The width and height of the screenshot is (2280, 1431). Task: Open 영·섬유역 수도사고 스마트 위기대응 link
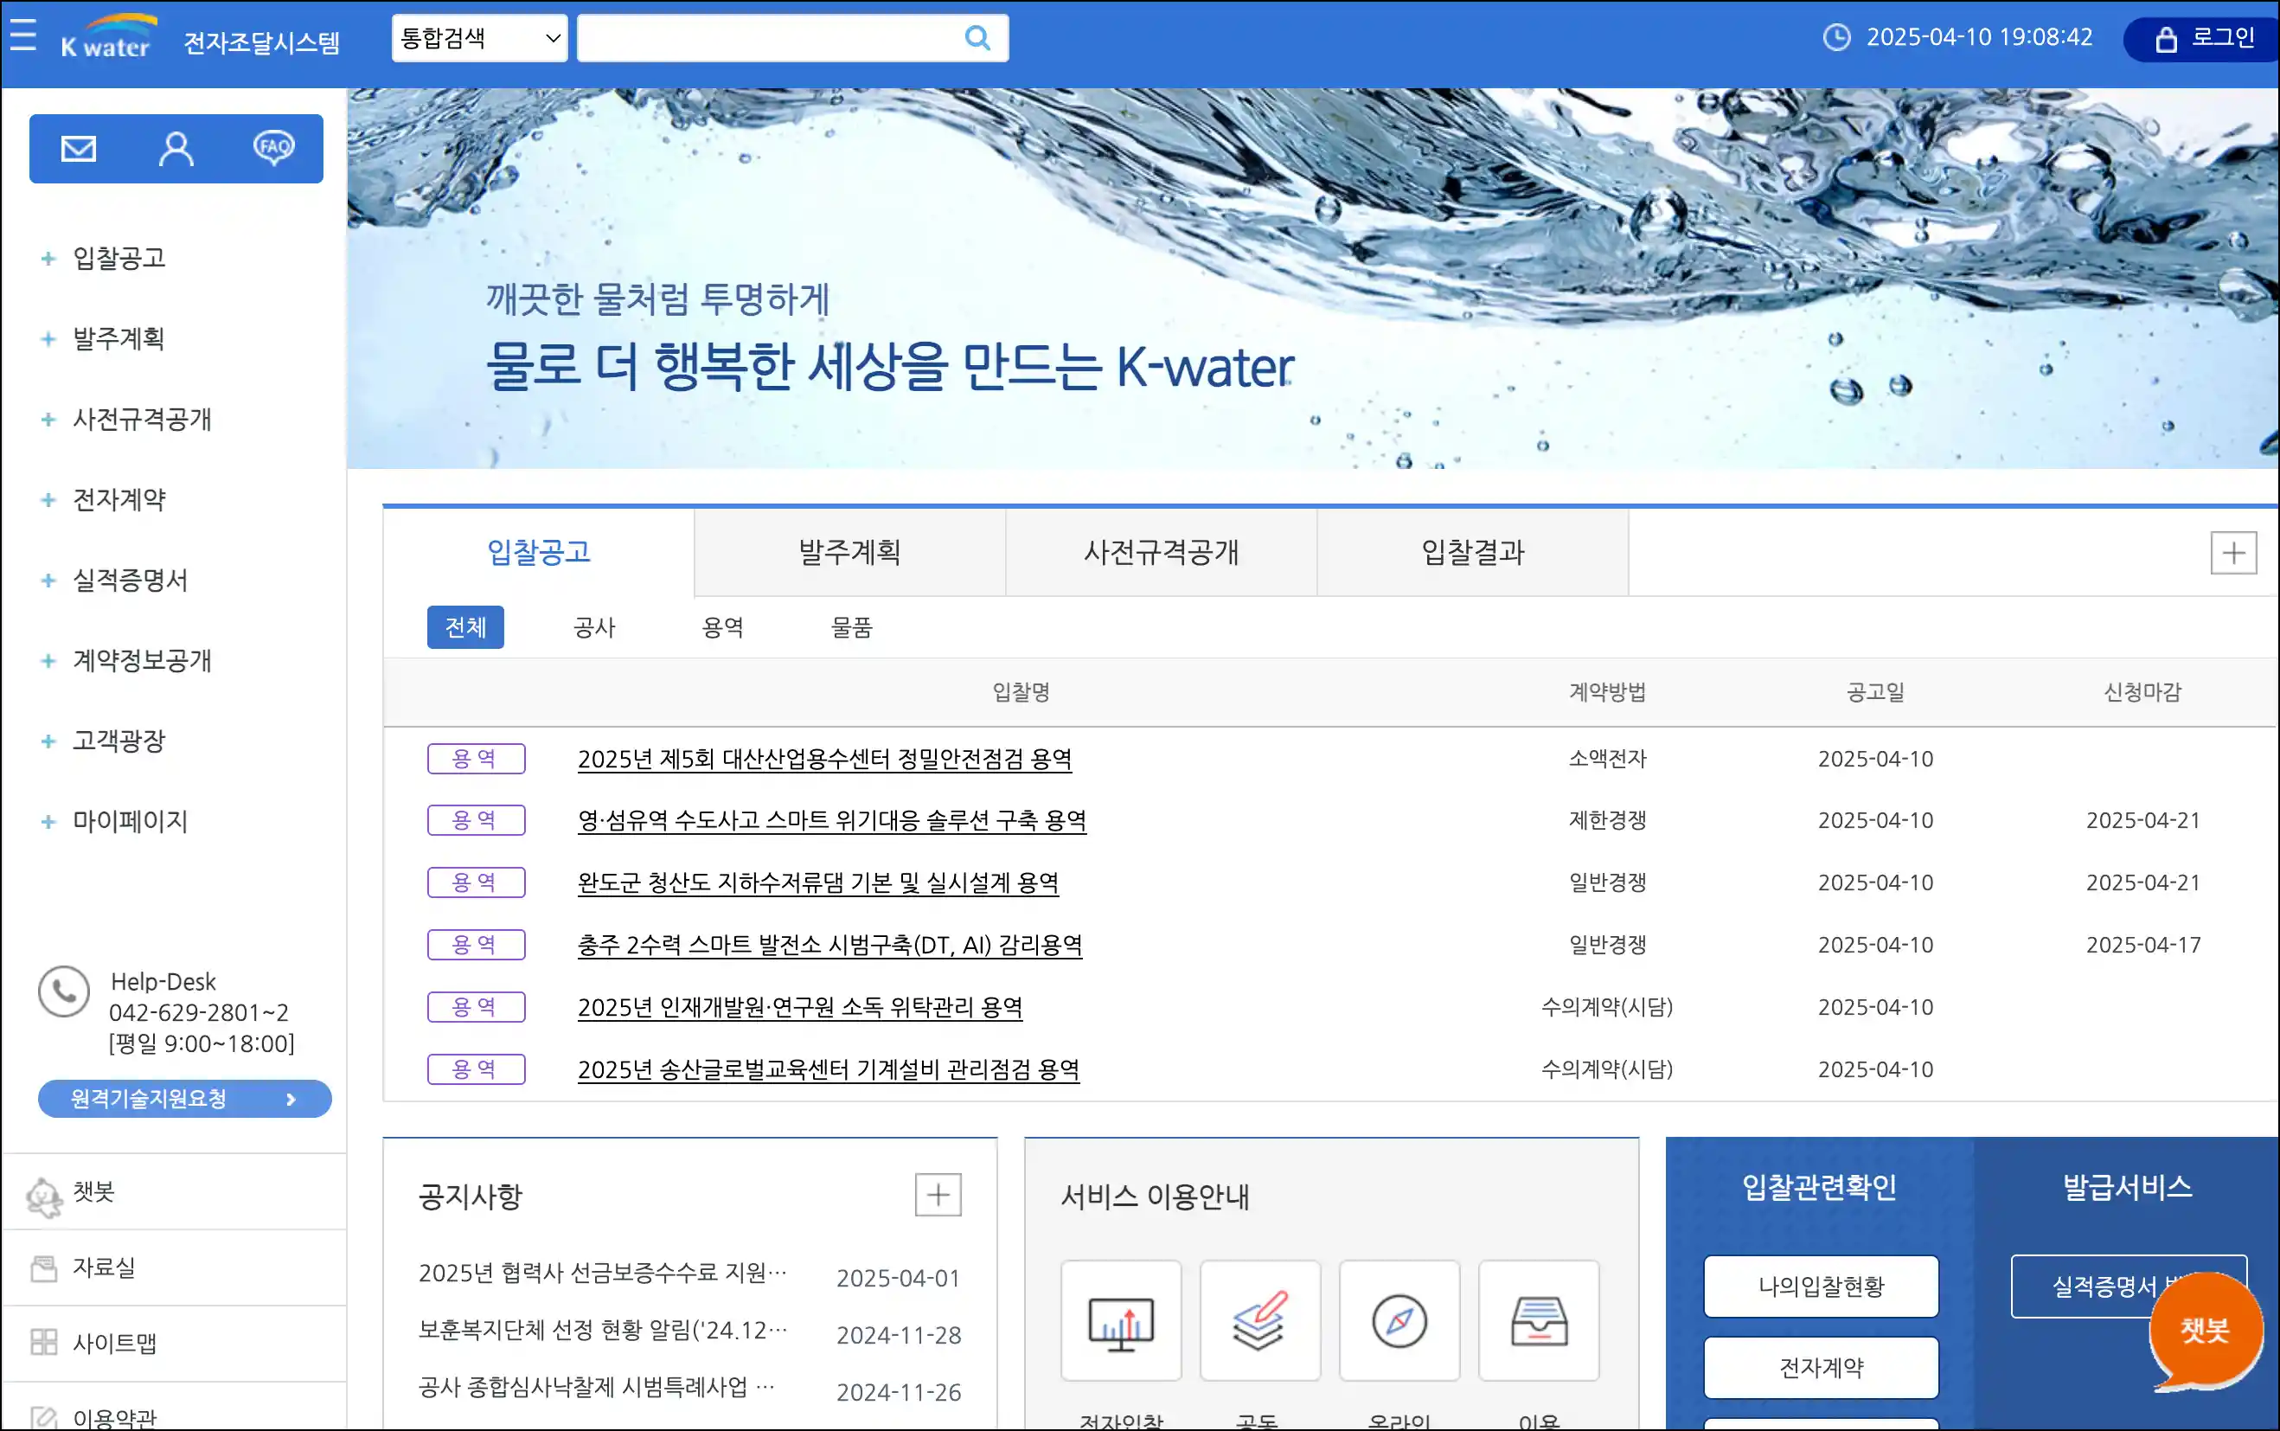[x=831, y=820]
